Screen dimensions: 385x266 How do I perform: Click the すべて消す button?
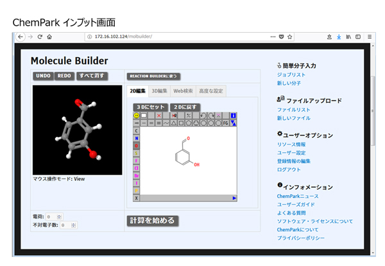[92, 76]
